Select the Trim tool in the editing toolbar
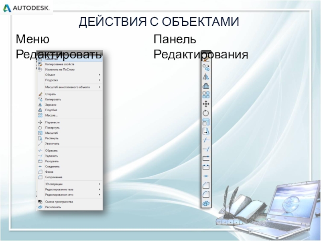The image size is (321, 241). point(206,140)
